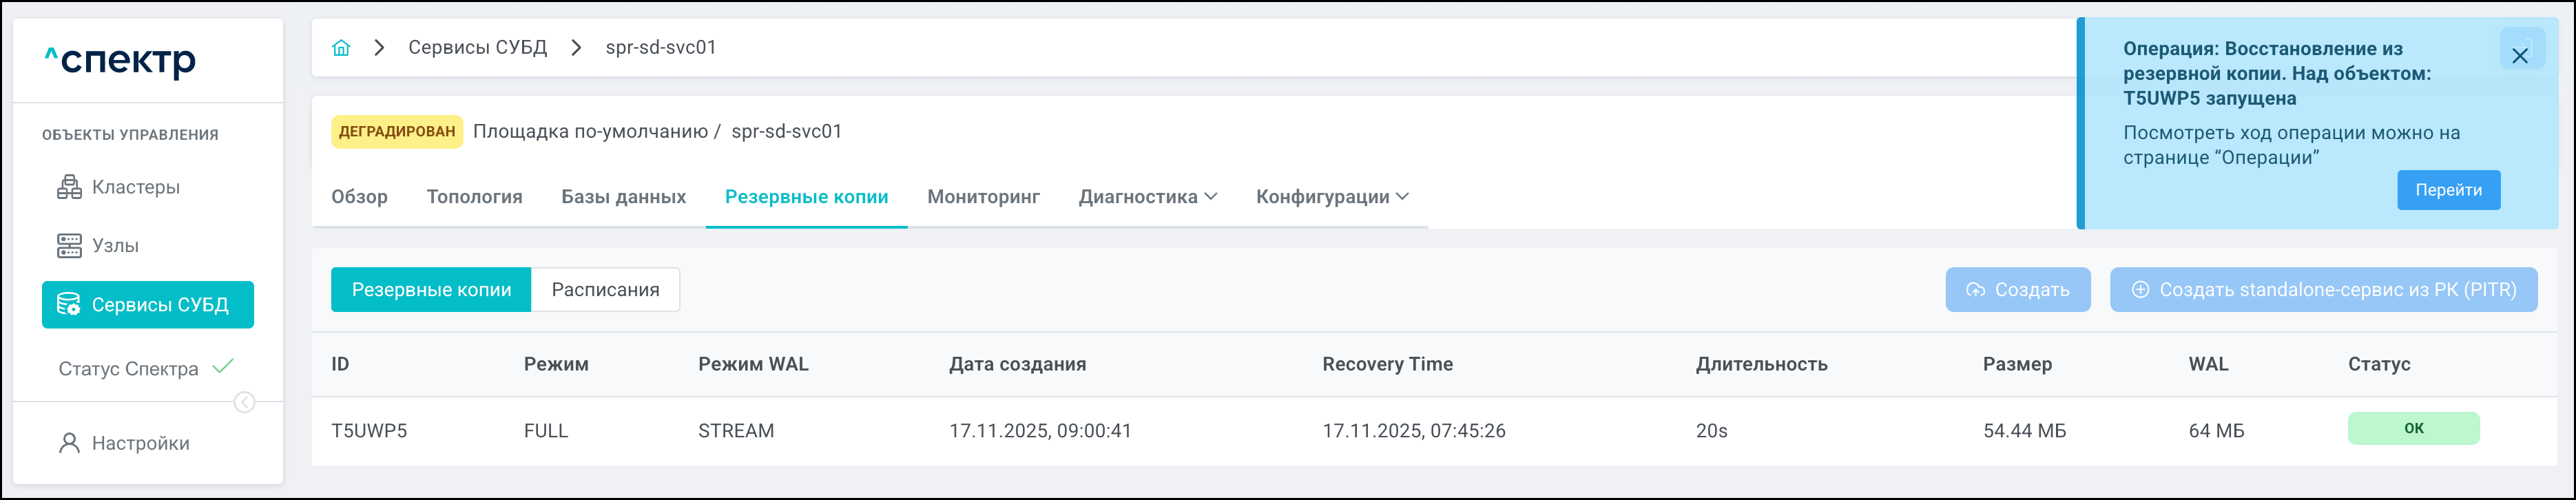This screenshot has width=2576, height=500.
Task: Click the Clusters (Кластеры) sidebar icon
Action: [69, 187]
